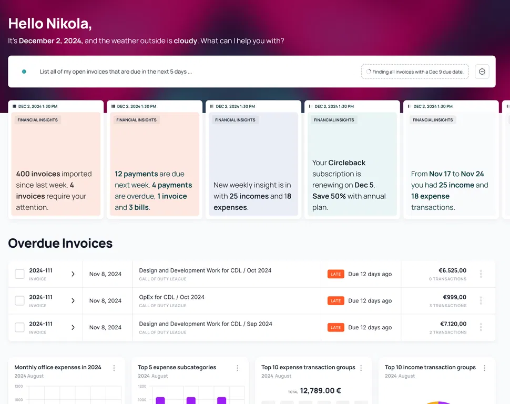
Task: Click the 'Finding all invoices' status chip
Action: click(415, 72)
